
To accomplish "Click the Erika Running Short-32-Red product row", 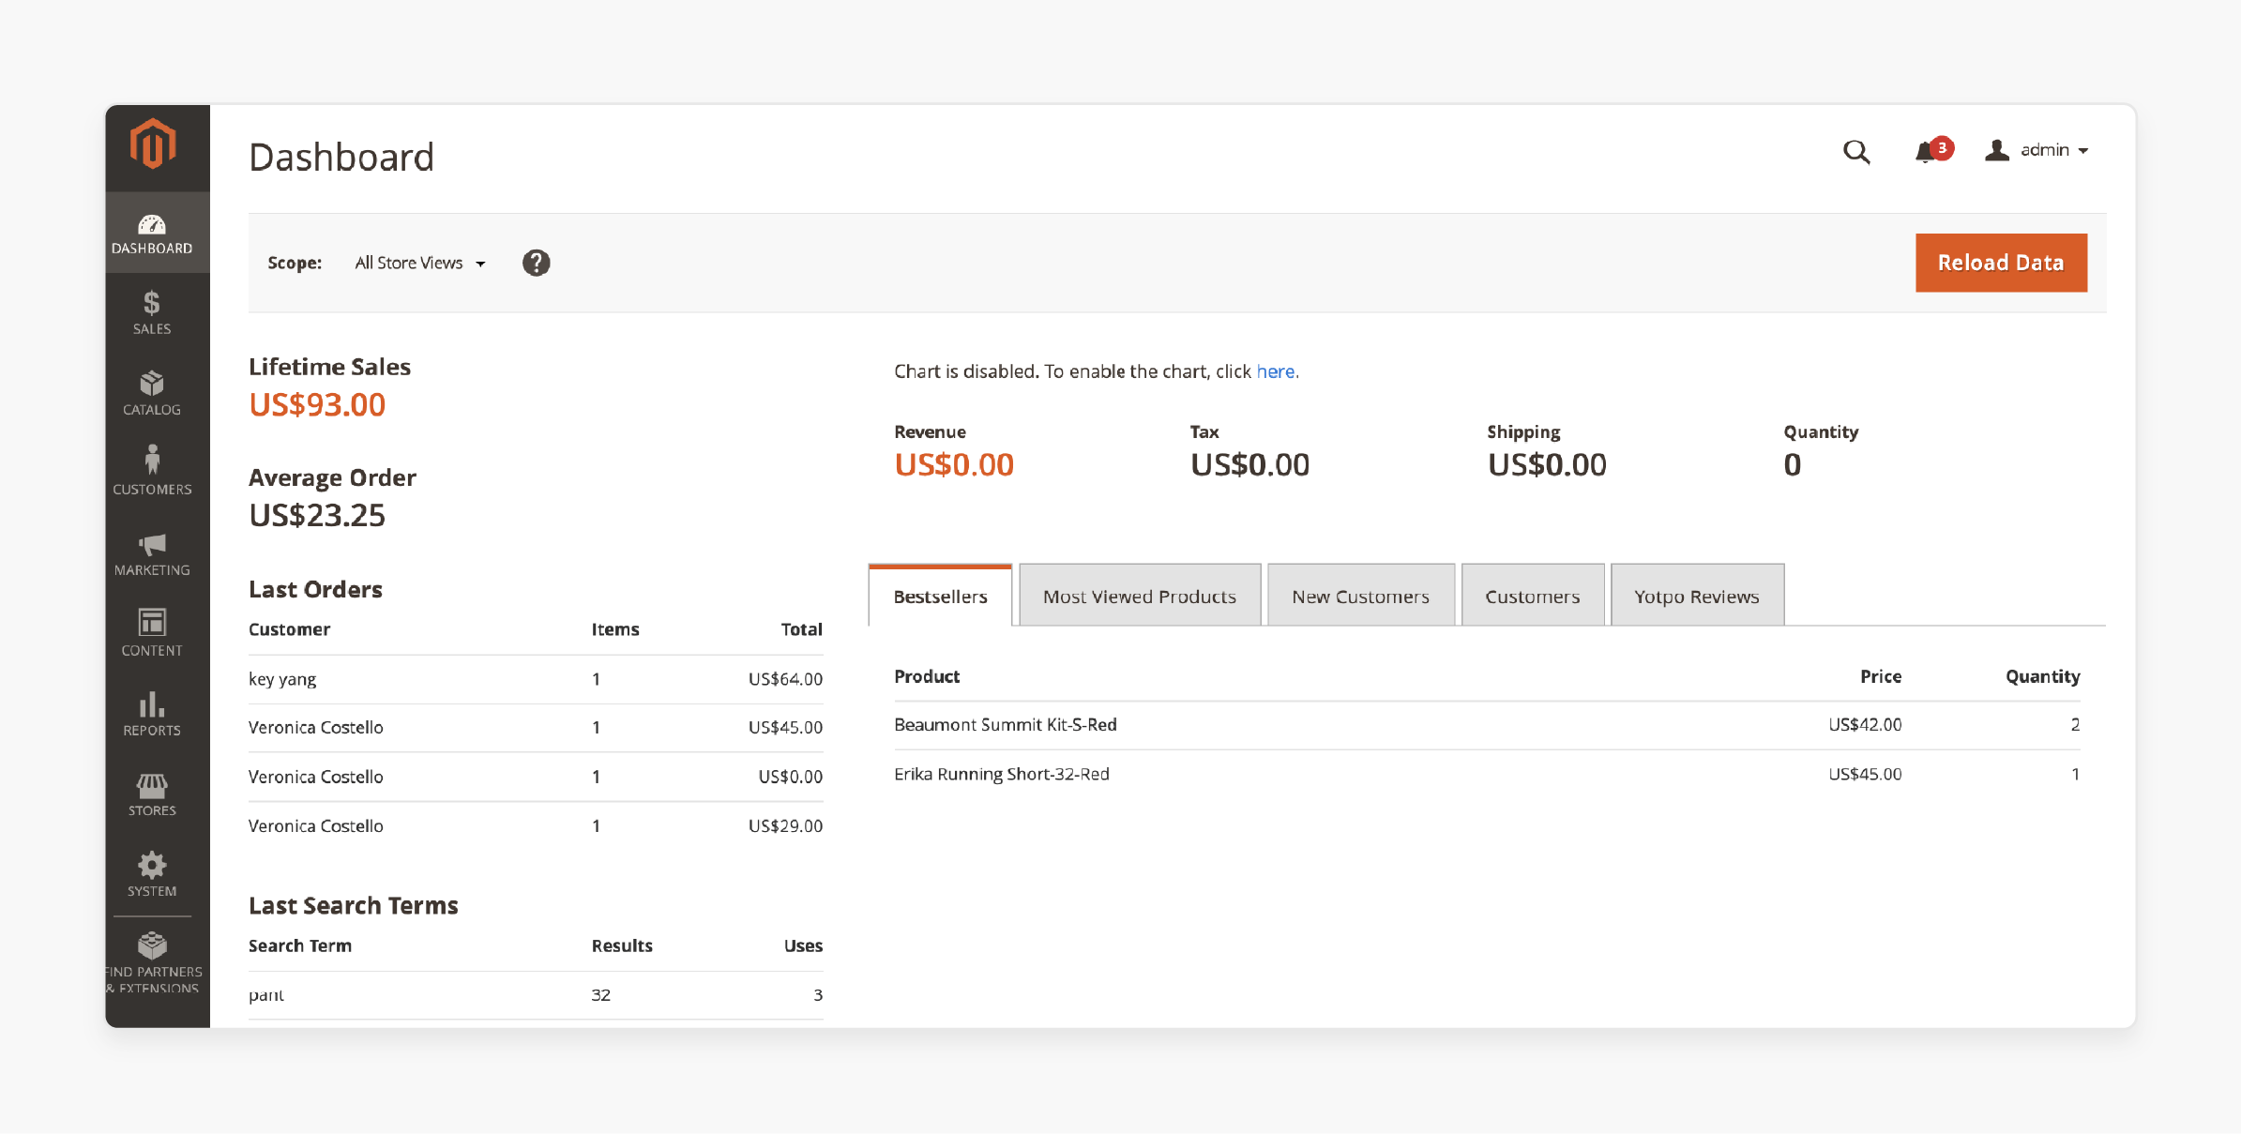I will (x=1487, y=774).
